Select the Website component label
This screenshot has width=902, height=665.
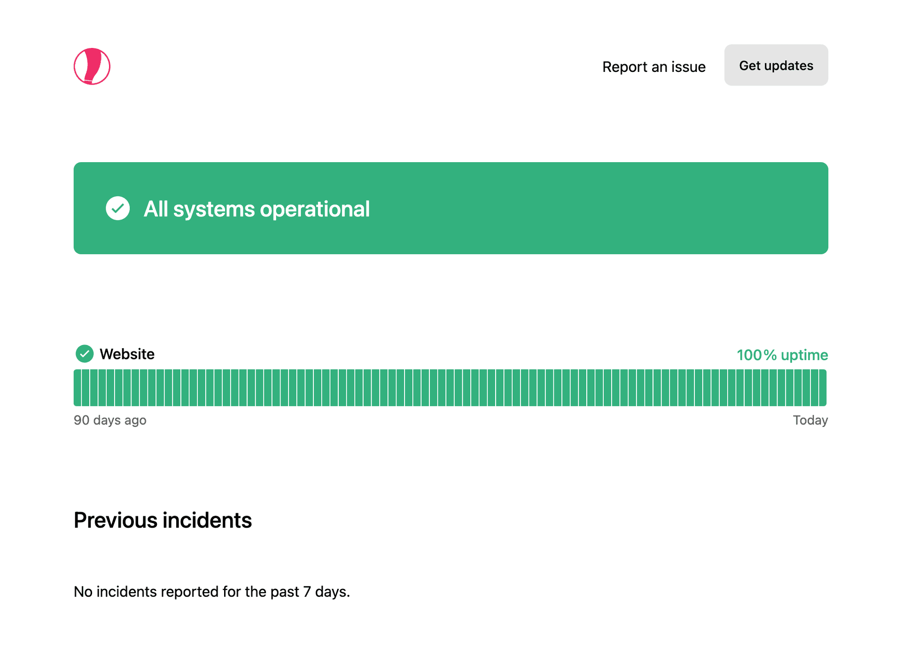[127, 354]
